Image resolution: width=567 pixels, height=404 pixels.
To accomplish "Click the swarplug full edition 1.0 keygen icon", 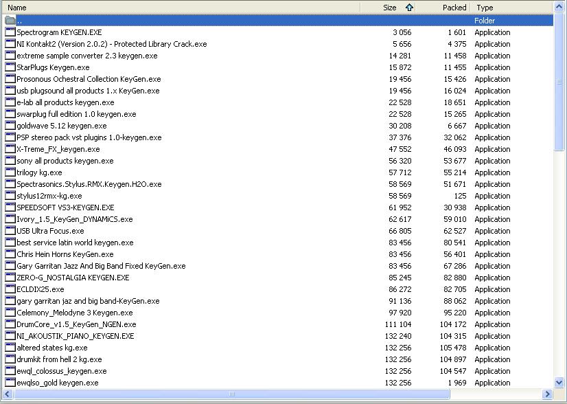I will (x=10, y=113).
